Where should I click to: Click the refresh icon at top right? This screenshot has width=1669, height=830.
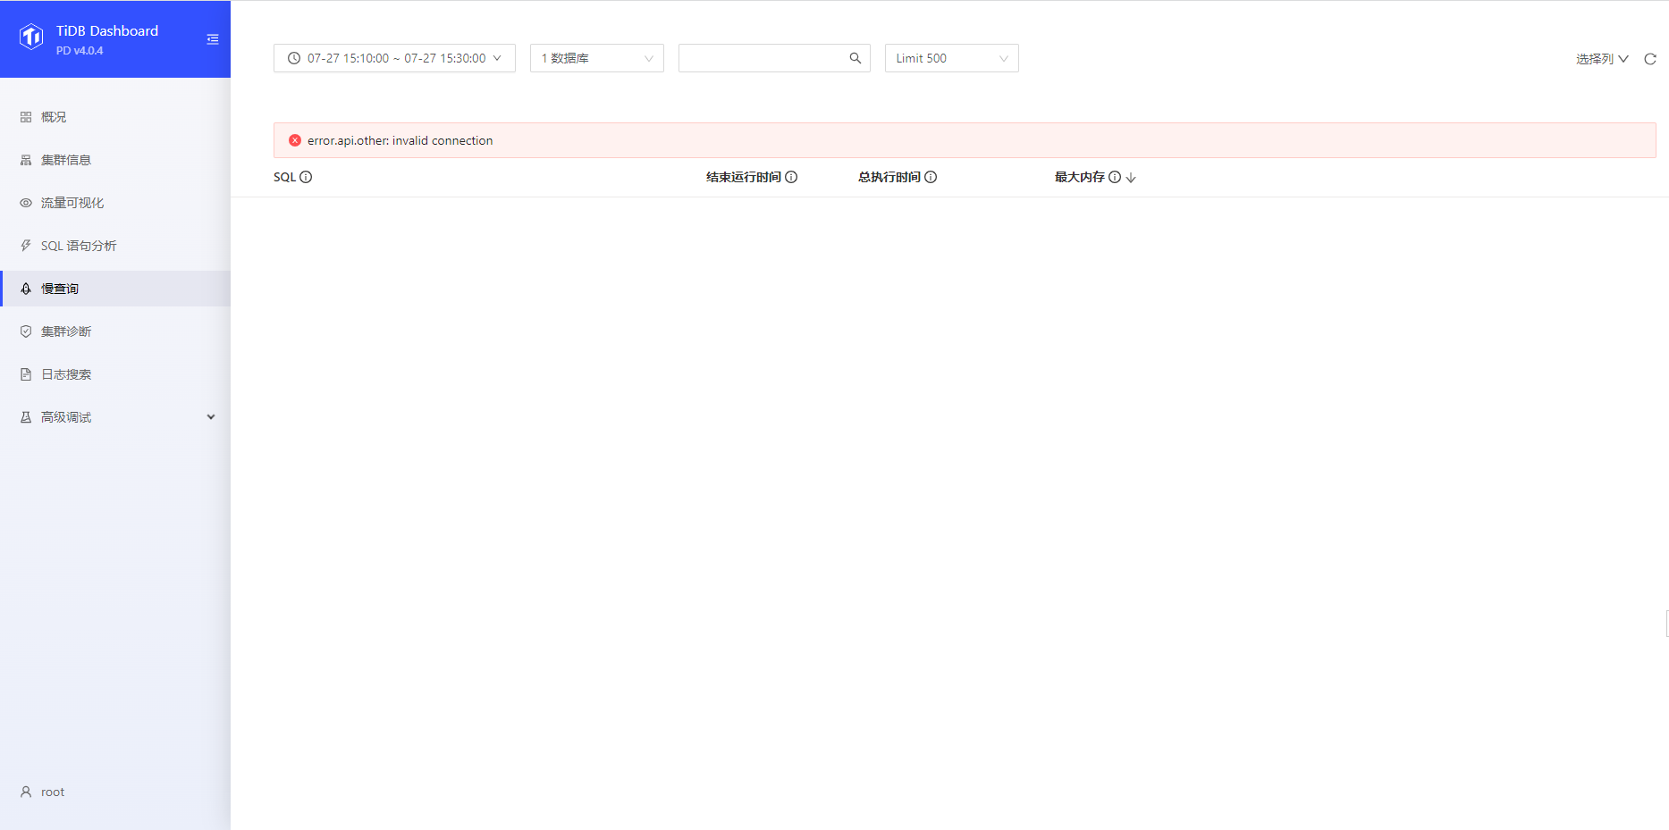coord(1650,59)
